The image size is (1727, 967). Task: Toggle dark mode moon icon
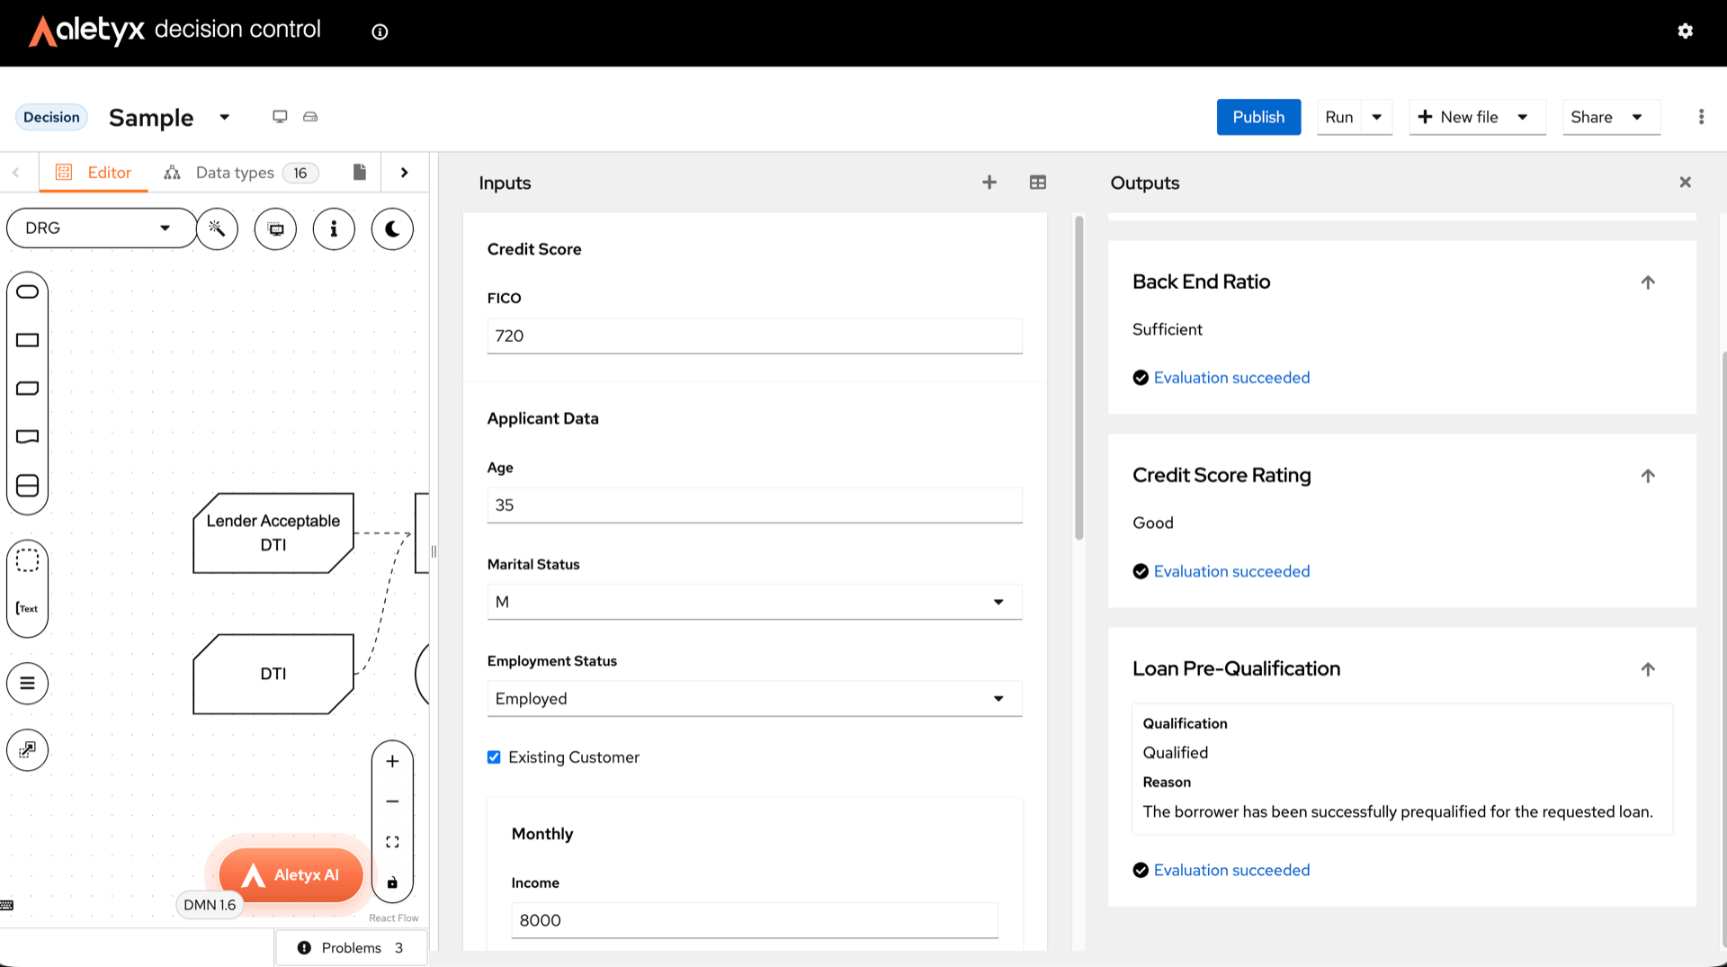(392, 228)
